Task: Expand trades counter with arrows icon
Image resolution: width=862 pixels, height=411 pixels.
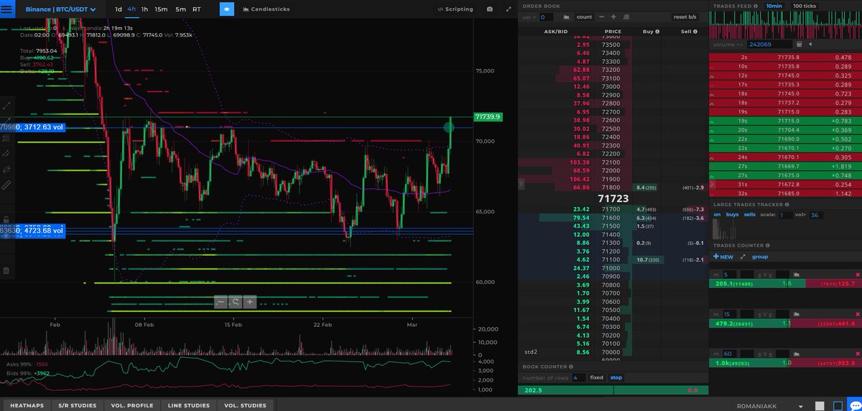Action: coord(742,257)
